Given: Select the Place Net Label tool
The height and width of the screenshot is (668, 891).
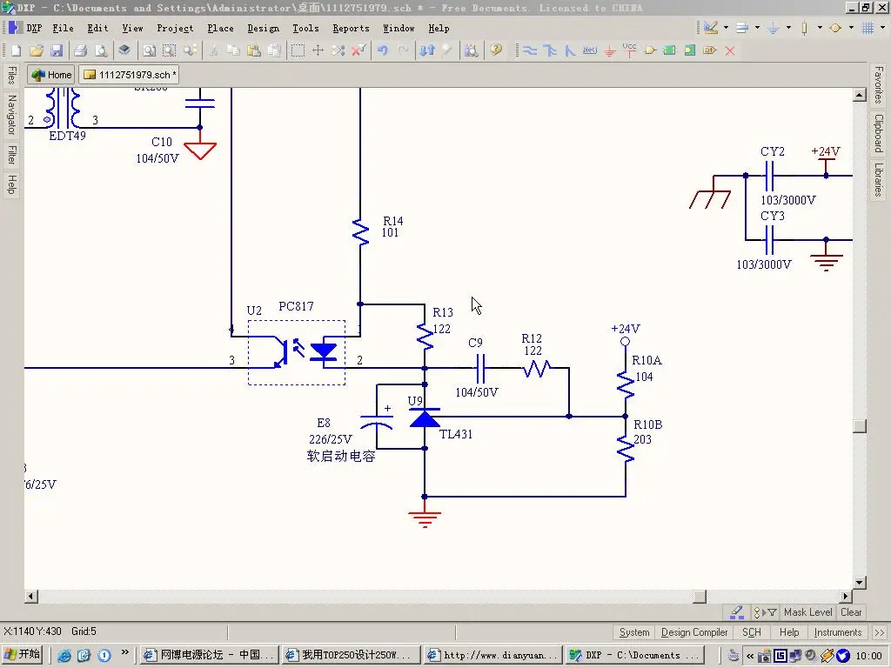Looking at the screenshot, I should (x=589, y=50).
